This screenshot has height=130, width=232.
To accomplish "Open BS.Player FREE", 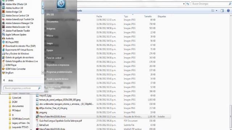I will tap(11, 42).
